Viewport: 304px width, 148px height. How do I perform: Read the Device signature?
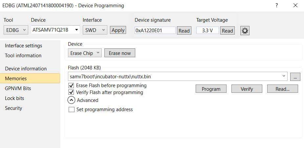(x=184, y=31)
